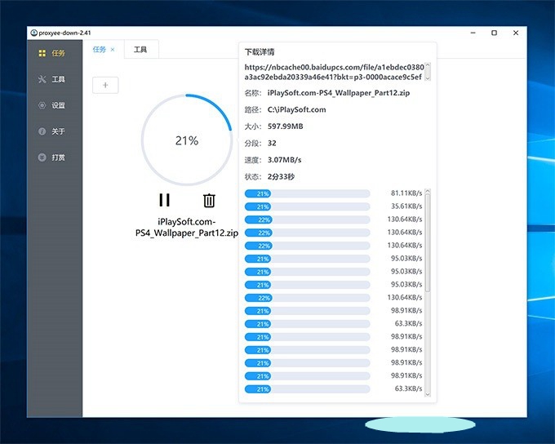
Task: Click the download URL text
Action: [334, 72]
